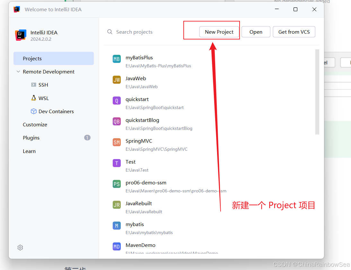This screenshot has height=270, width=351.
Task: Click the Plugins update count badge
Action: point(87,138)
